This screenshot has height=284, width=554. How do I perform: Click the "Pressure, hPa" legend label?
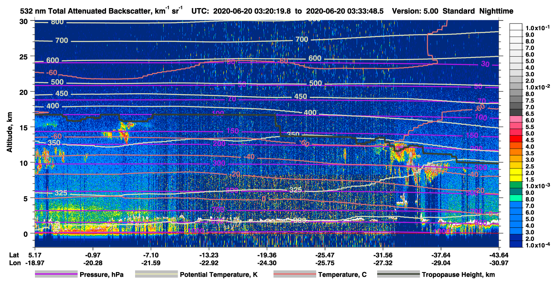[x=101, y=275]
